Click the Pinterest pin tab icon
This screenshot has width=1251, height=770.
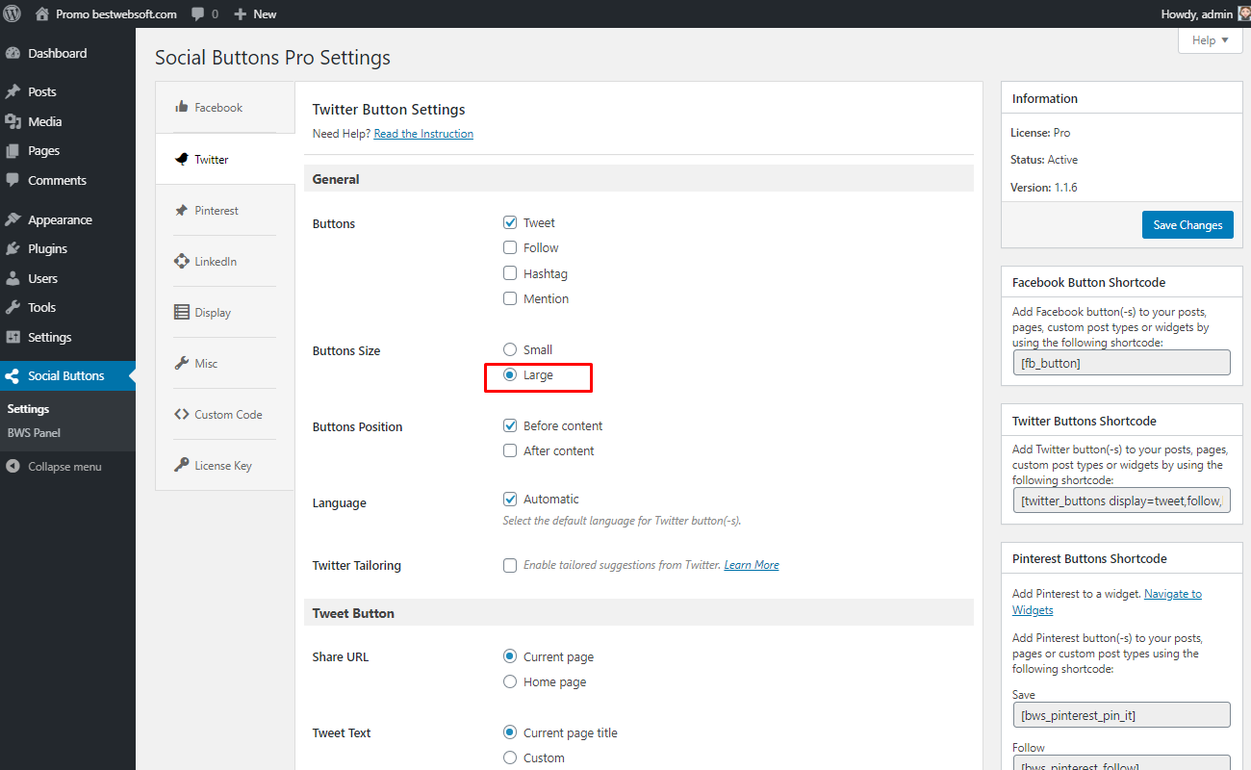[181, 211]
